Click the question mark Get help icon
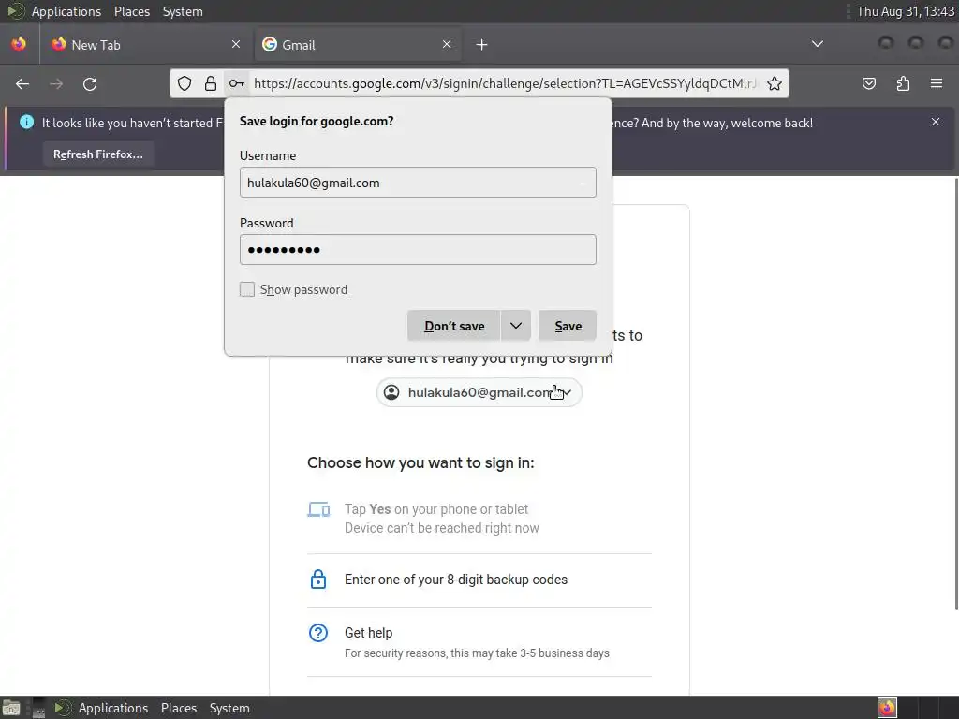 point(318,633)
